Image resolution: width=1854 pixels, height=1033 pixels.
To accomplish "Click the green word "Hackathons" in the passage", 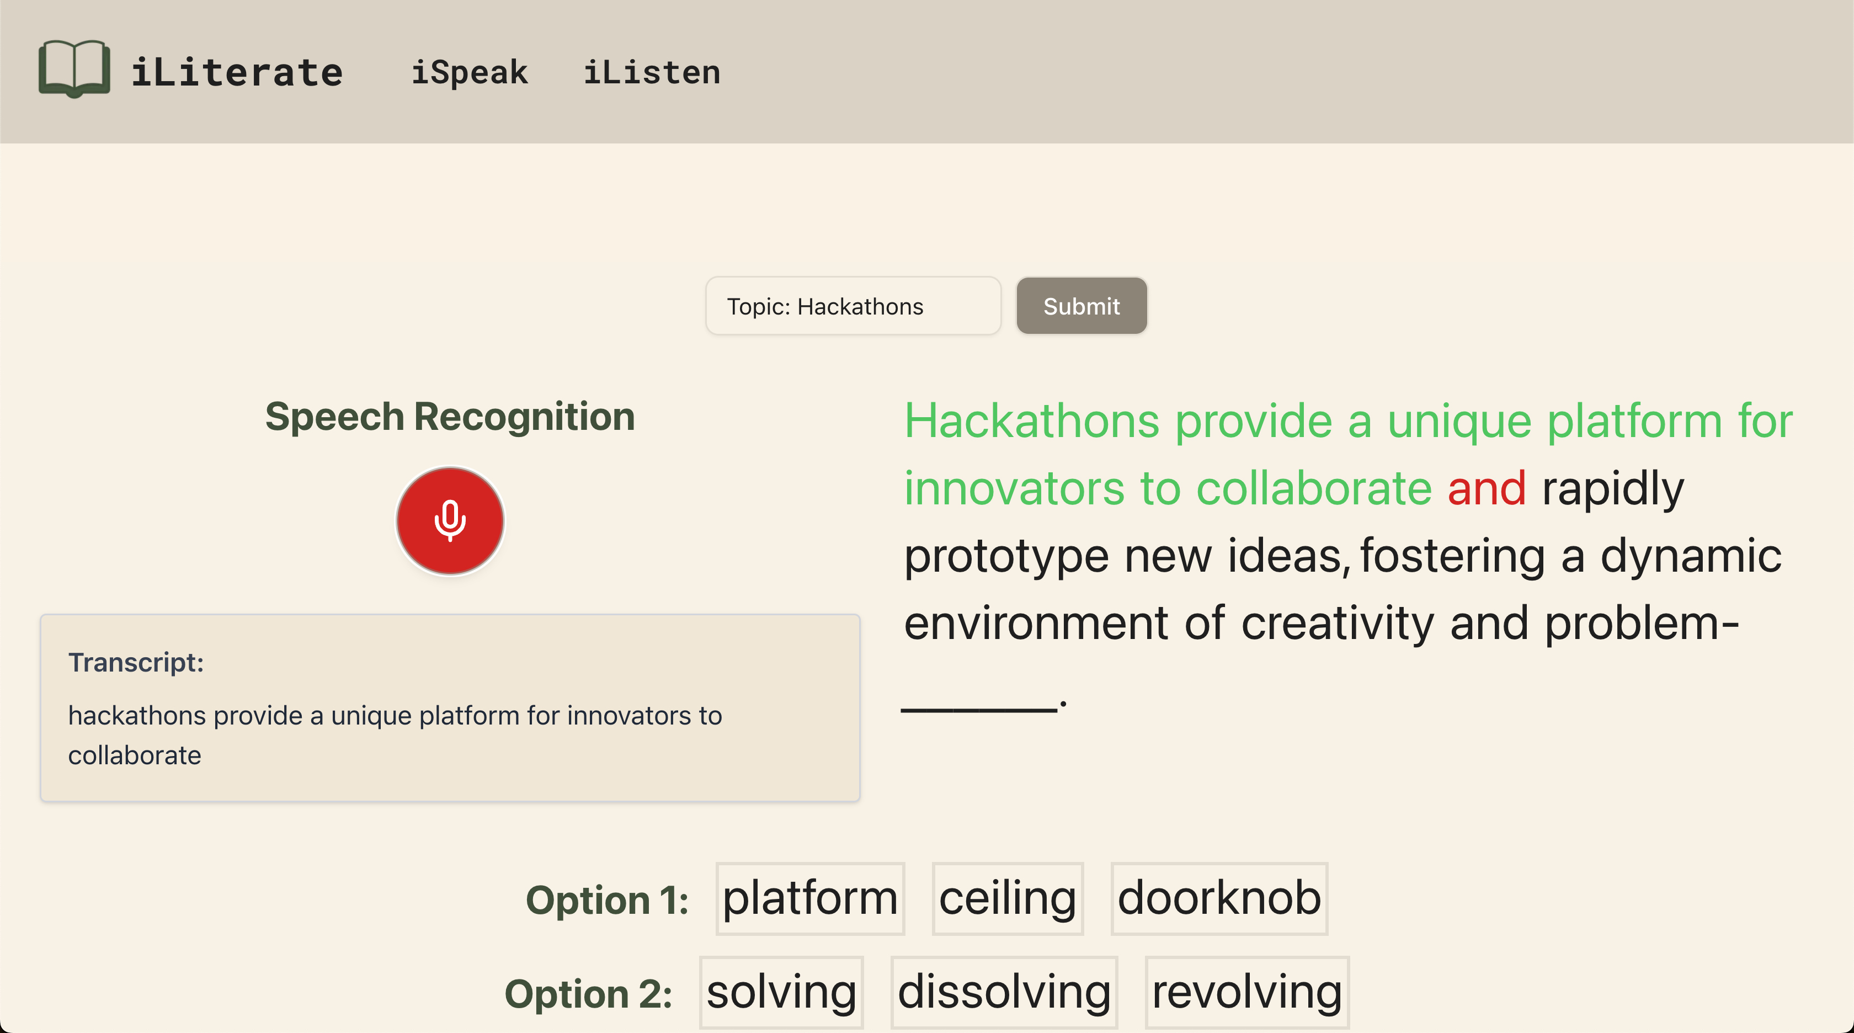I will (x=1031, y=421).
